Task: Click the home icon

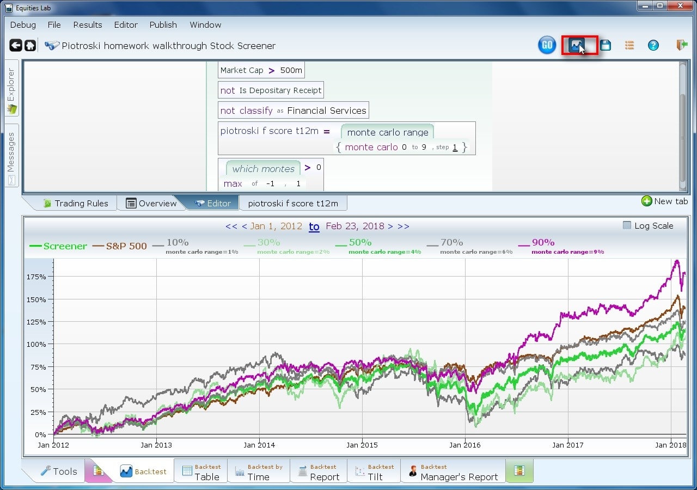Action: (30, 46)
